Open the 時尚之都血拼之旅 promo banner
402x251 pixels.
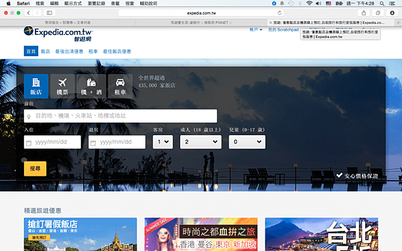[201, 234]
